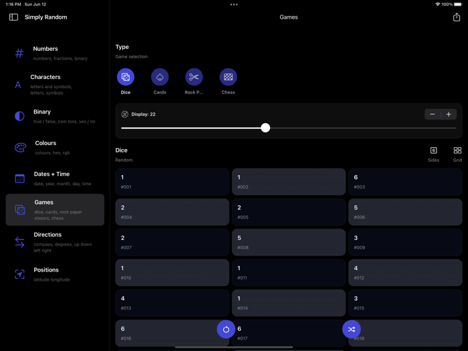Viewport: 468px width, 351px height.
Task: Open the Characters category
Action: 55,85
